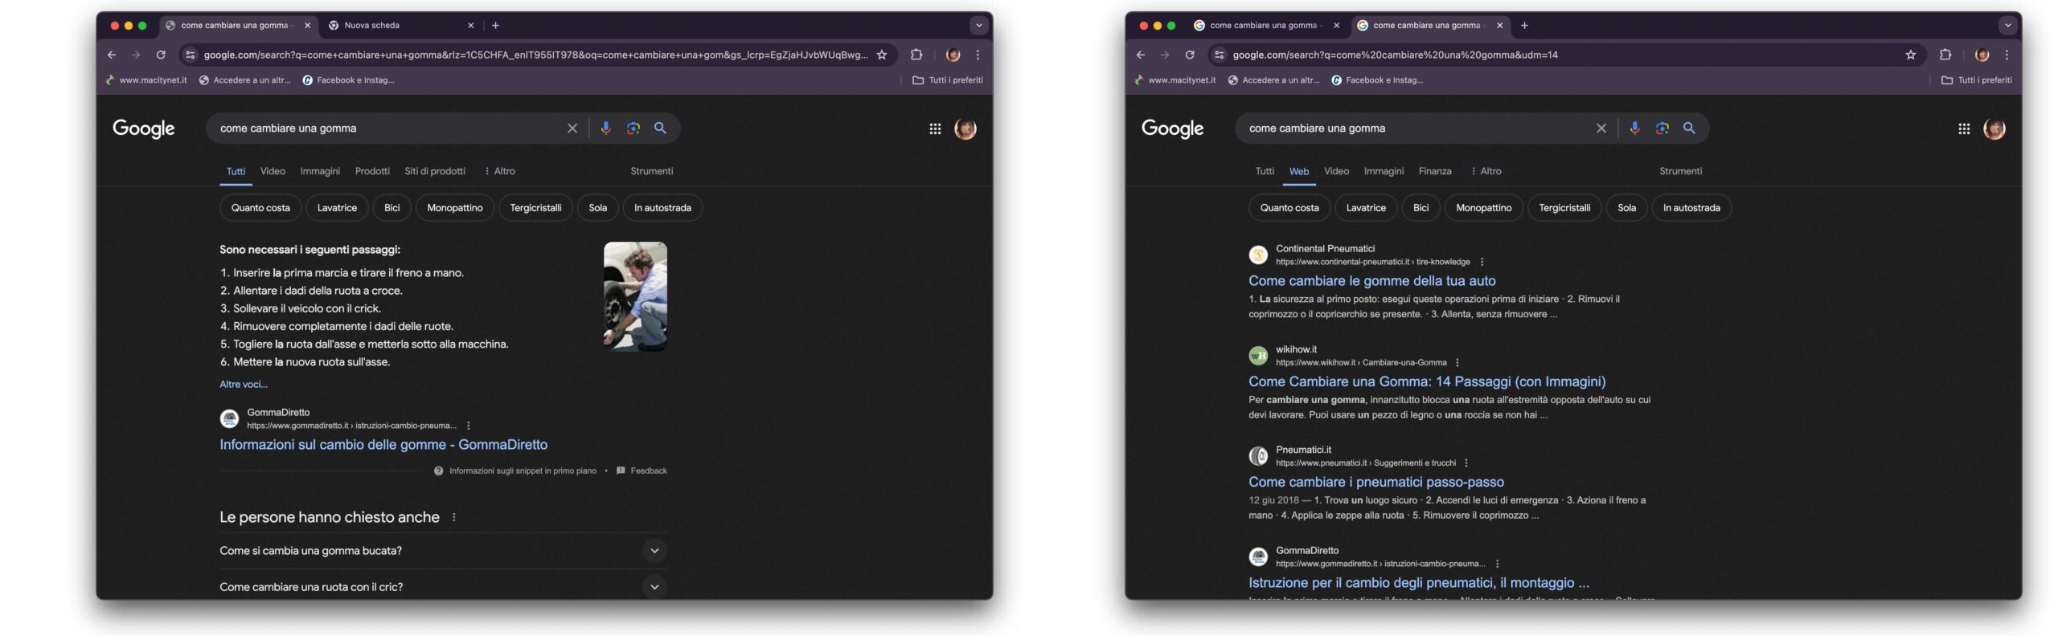Click 'In autostrada' chip in right window
The height and width of the screenshot is (636, 2058).
point(1691,208)
